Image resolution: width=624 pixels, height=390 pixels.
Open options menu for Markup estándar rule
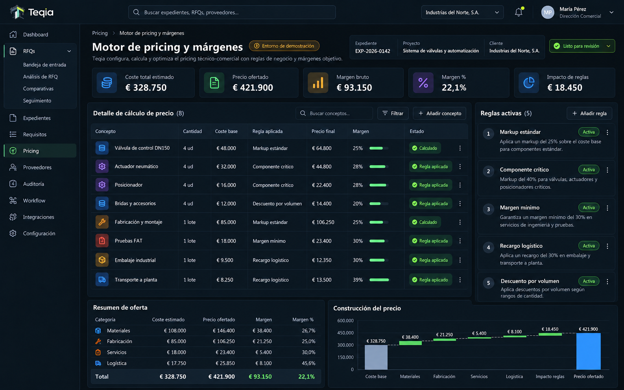tap(607, 132)
